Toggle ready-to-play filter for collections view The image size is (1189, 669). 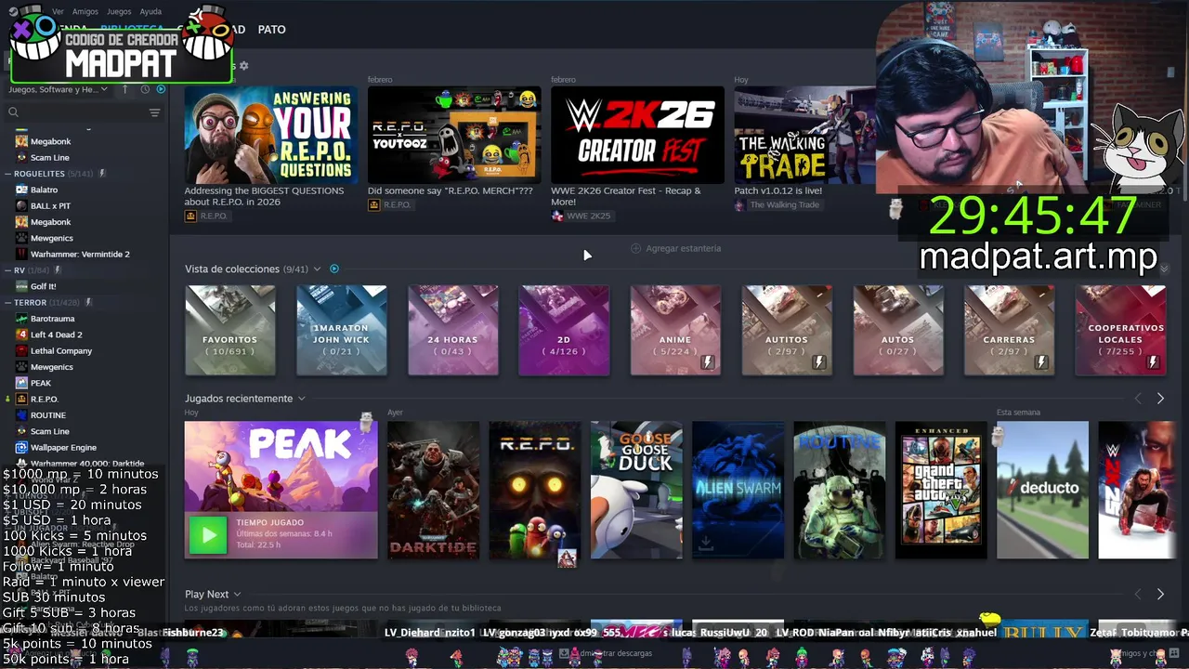[x=334, y=269]
